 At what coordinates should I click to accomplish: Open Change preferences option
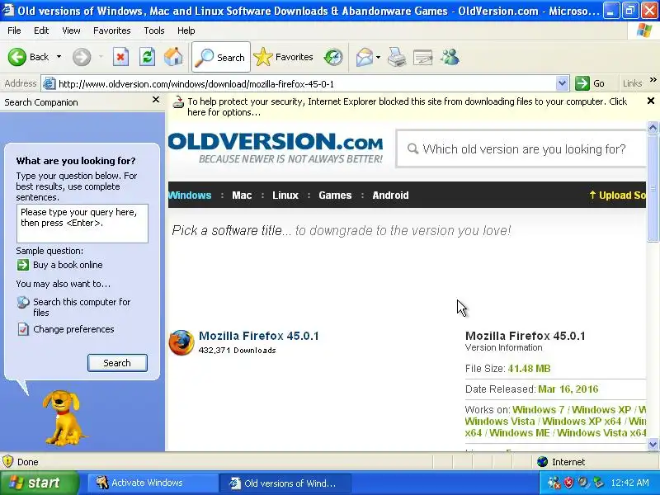73,329
